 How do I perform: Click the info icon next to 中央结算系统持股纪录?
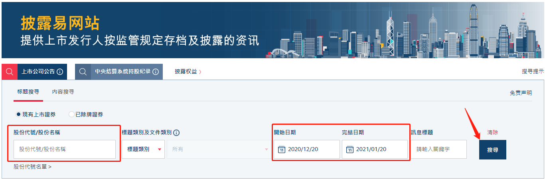click(x=156, y=72)
